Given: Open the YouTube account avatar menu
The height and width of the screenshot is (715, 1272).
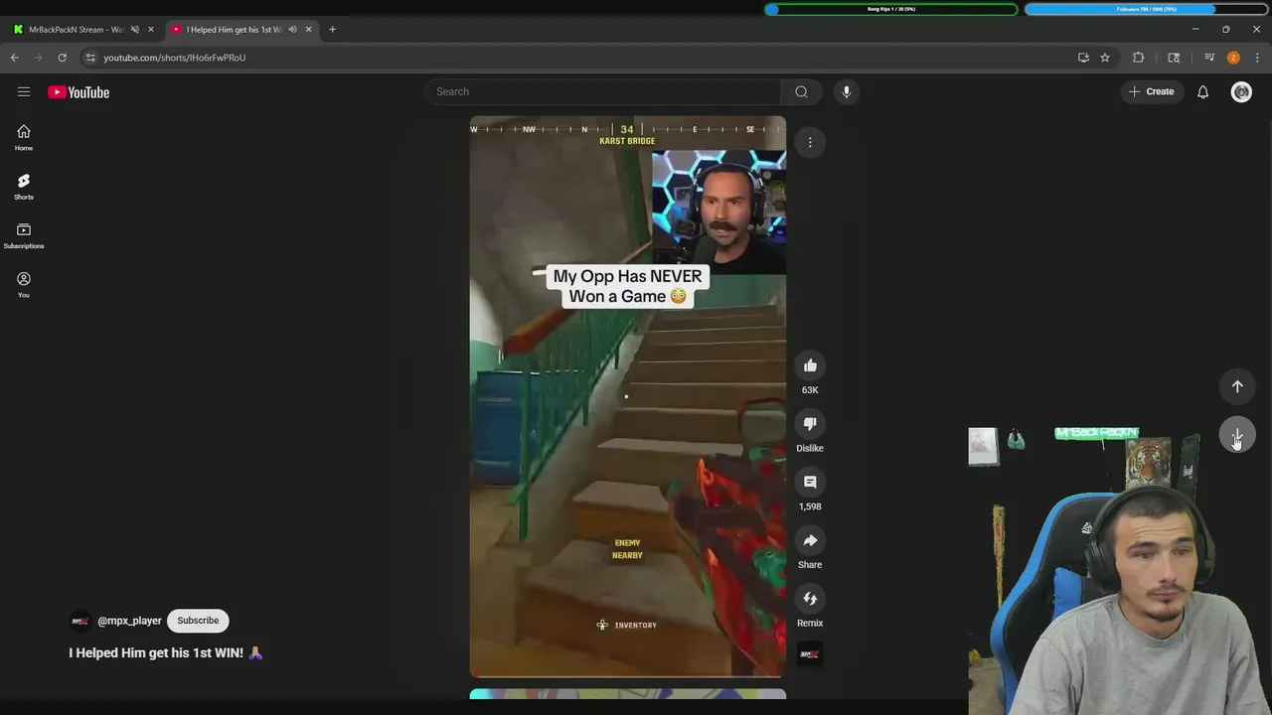Looking at the screenshot, I should [1241, 92].
